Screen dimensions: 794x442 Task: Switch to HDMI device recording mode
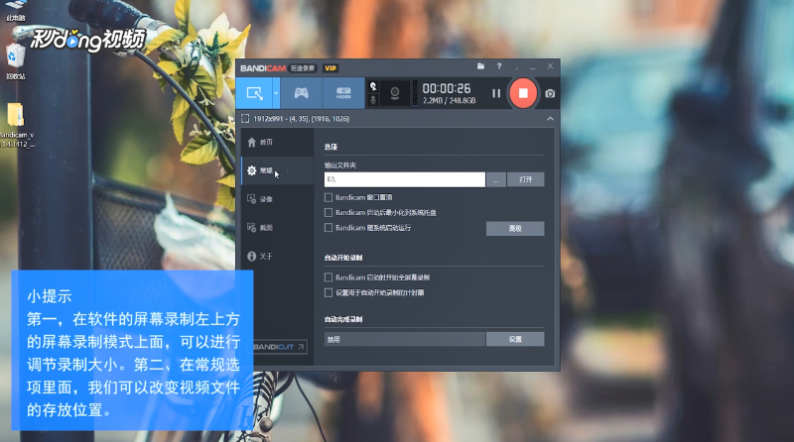(343, 93)
